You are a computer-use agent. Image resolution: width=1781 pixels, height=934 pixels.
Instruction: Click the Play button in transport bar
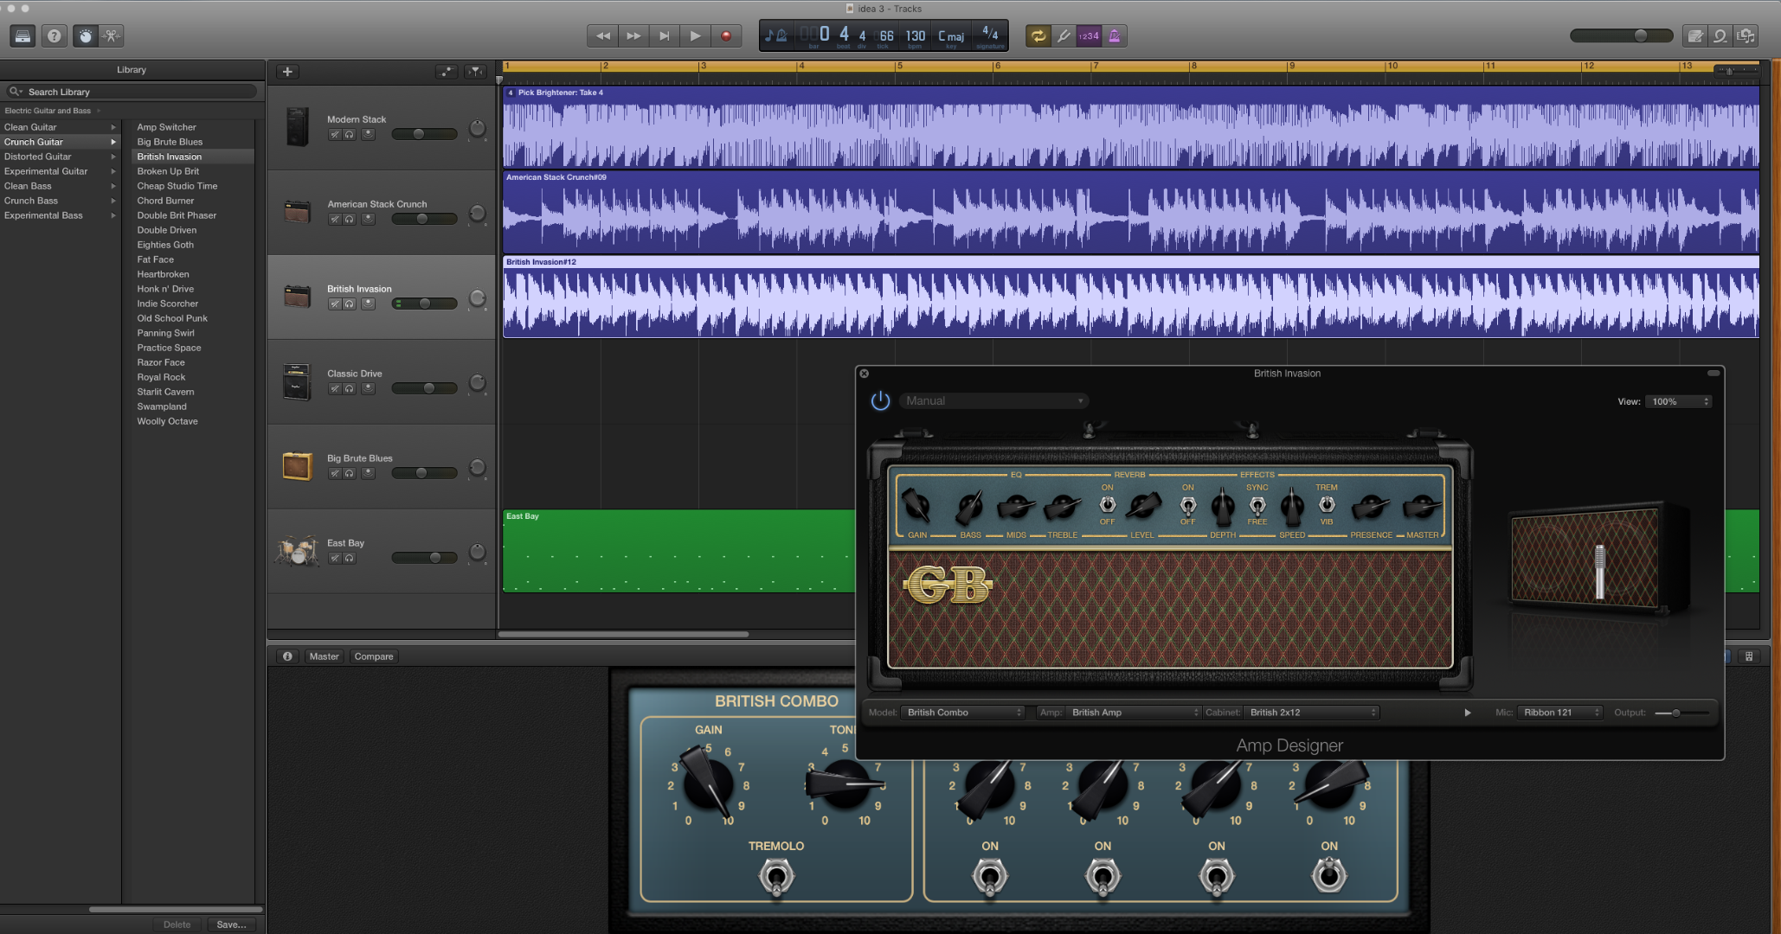696,35
